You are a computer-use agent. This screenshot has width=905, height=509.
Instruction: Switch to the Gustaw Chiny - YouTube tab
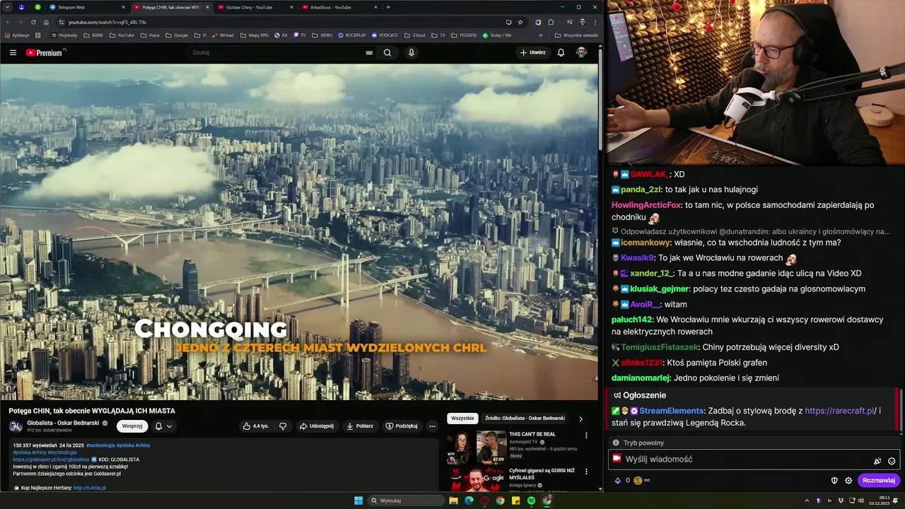255,7
